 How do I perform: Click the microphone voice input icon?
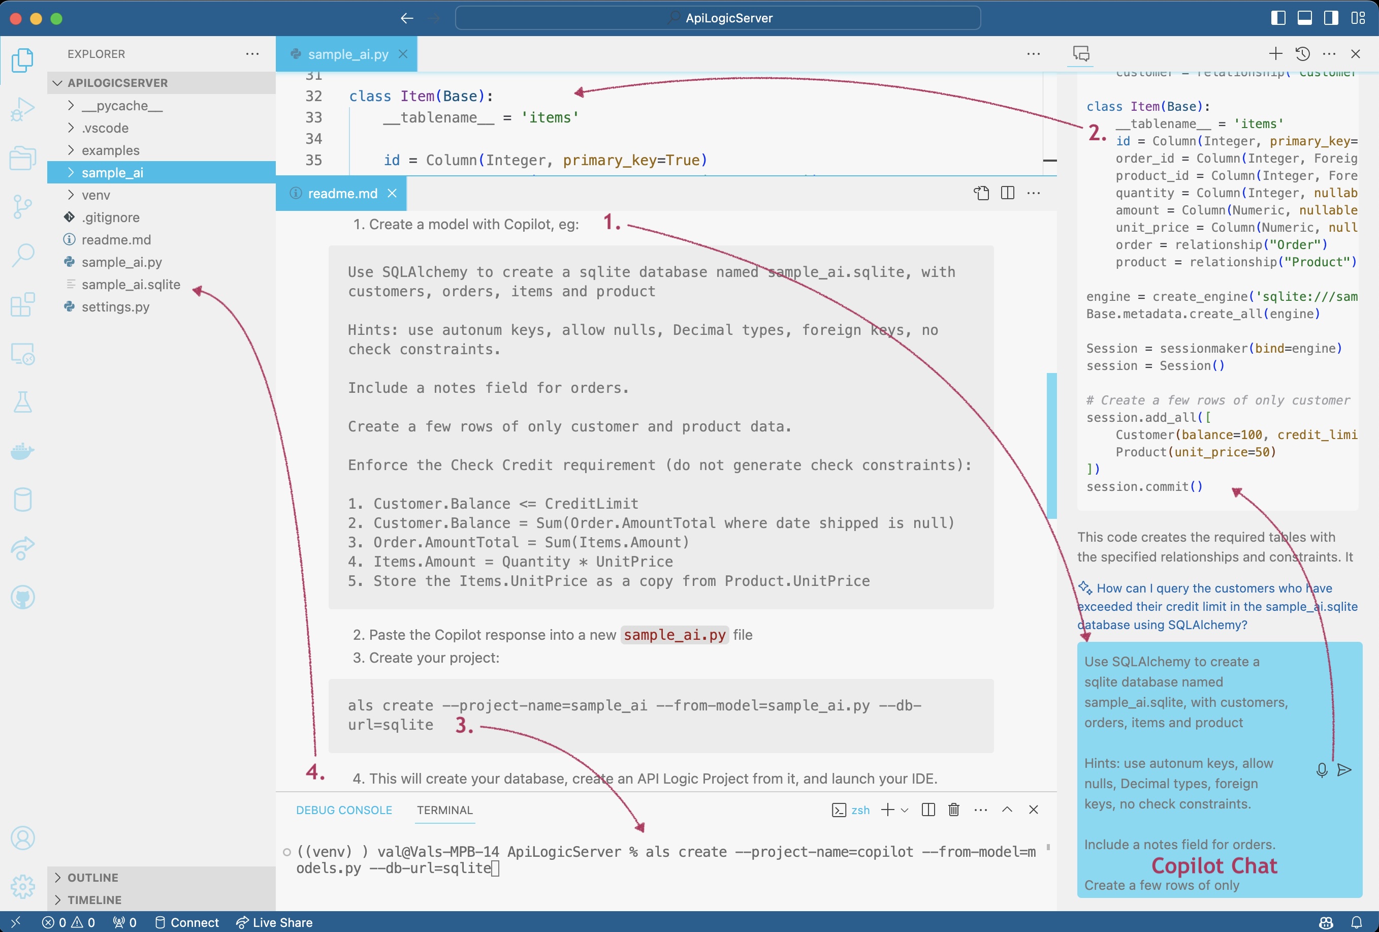[x=1322, y=770]
